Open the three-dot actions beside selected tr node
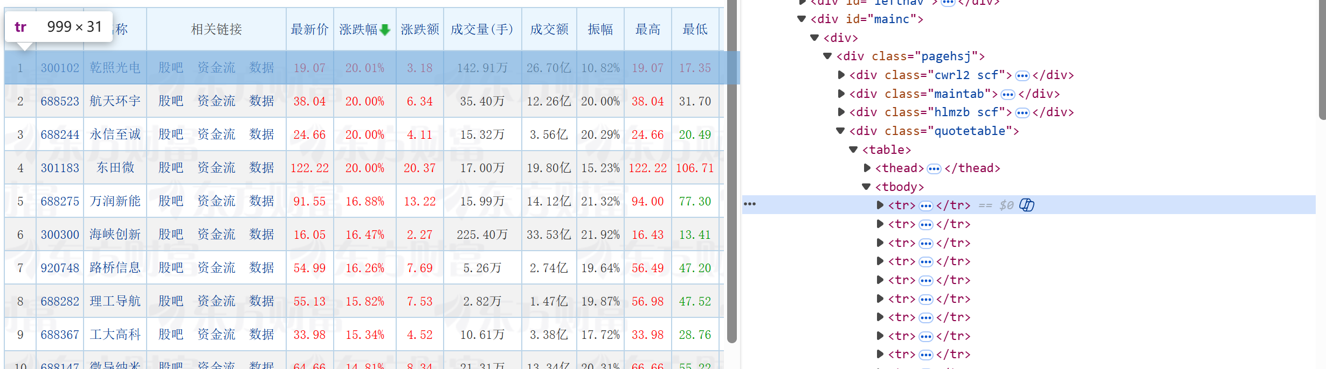The height and width of the screenshot is (369, 1326). coord(750,204)
